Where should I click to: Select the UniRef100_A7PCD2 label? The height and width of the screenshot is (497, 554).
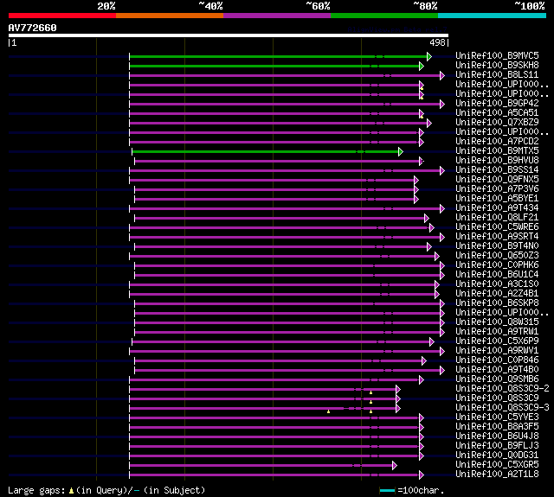pos(497,142)
